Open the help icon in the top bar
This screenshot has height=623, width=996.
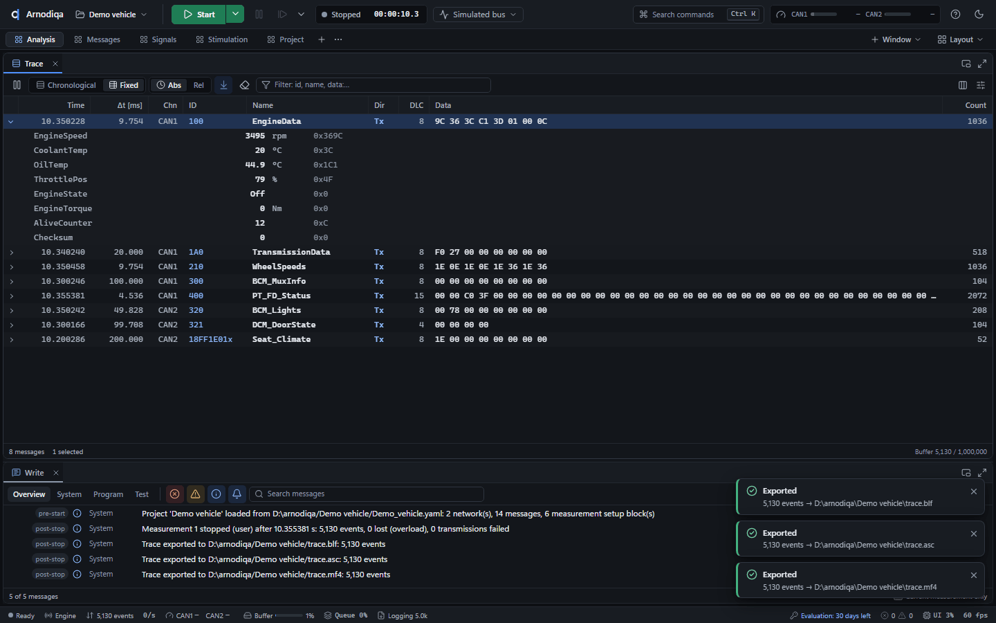click(x=956, y=14)
